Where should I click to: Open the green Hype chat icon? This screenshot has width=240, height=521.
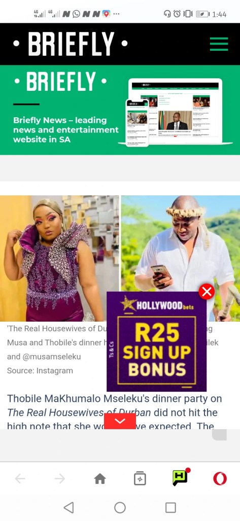pos(181,478)
